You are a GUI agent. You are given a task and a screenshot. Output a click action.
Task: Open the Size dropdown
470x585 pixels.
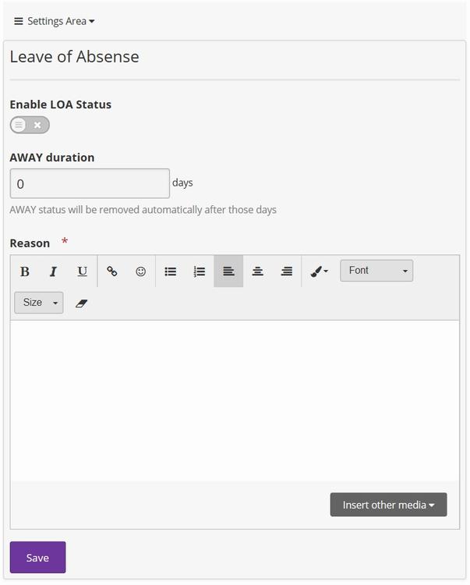39,303
